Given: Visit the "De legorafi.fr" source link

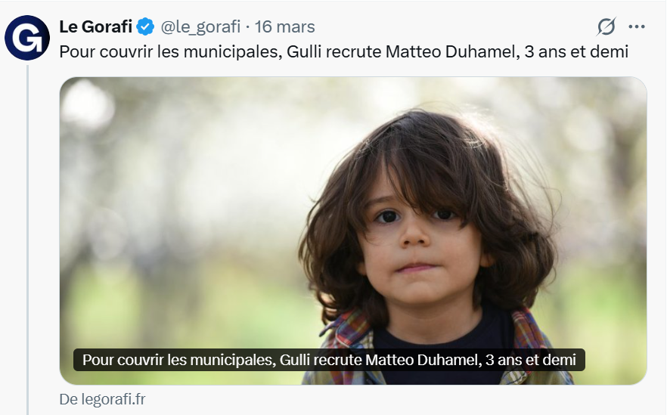Looking at the screenshot, I should [x=102, y=399].
